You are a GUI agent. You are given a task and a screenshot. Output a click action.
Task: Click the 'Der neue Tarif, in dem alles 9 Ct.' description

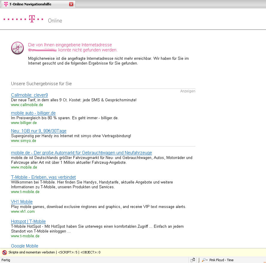click(x=74, y=100)
